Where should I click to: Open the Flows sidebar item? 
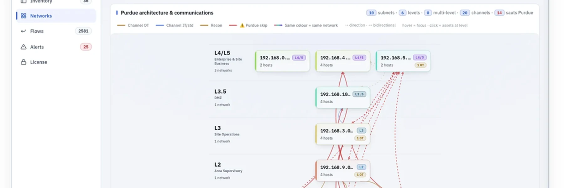pyautogui.click(x=56, y=31)
